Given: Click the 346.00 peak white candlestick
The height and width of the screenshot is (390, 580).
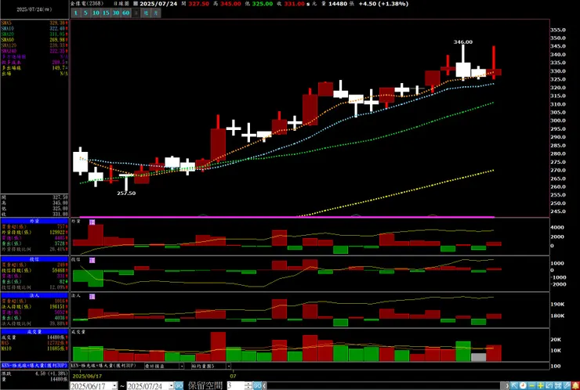Looking at the screenshot, I should [x=463, y=70].
